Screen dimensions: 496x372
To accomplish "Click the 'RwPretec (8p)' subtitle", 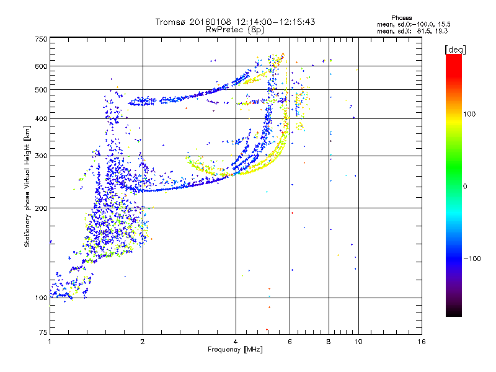I will (x=236, y=29).
